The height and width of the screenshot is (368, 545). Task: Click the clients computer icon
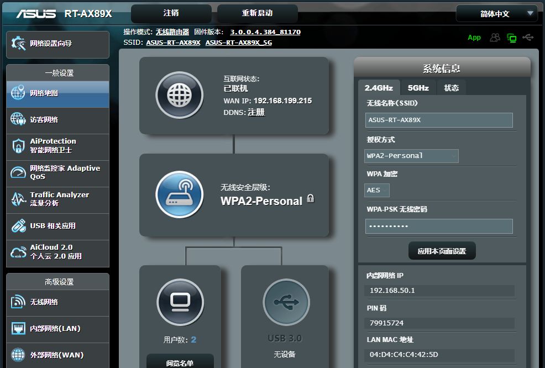point(180,302)
